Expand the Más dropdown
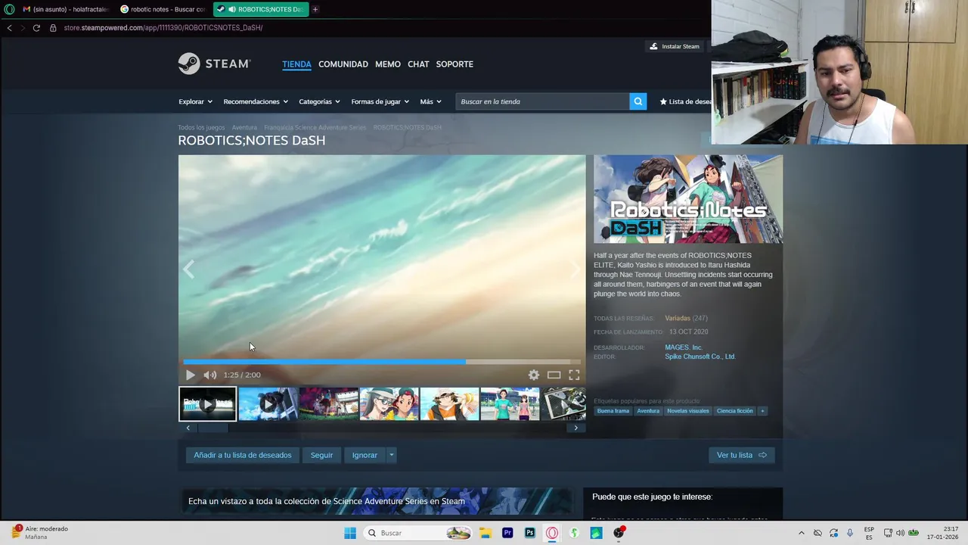Image resolution: width=968 pixels, height=545 pixels. [x=430, y=101]
